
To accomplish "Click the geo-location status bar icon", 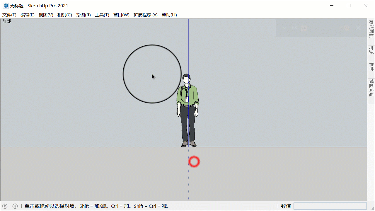I will tap(5, 206).
